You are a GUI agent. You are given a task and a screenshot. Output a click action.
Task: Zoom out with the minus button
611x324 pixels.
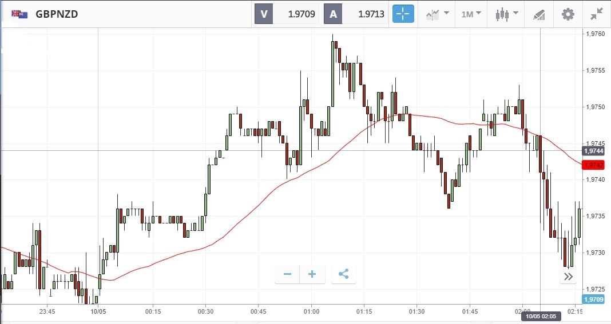point(287,274)
